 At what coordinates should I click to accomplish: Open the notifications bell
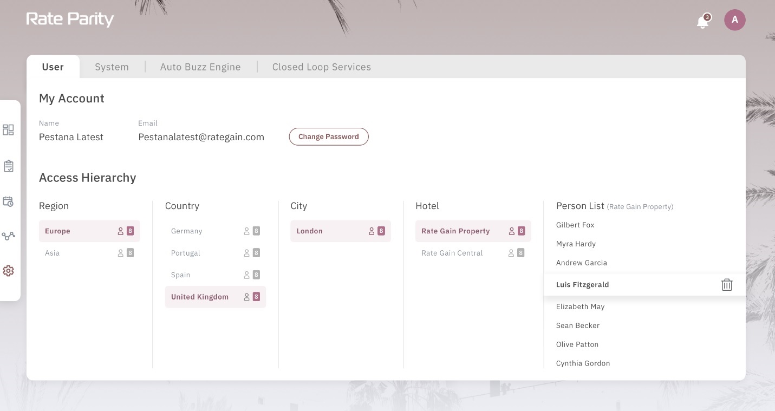703,22
